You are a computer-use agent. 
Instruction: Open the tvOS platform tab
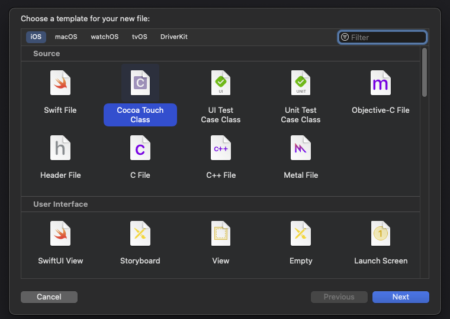click(x=140, y=37)
